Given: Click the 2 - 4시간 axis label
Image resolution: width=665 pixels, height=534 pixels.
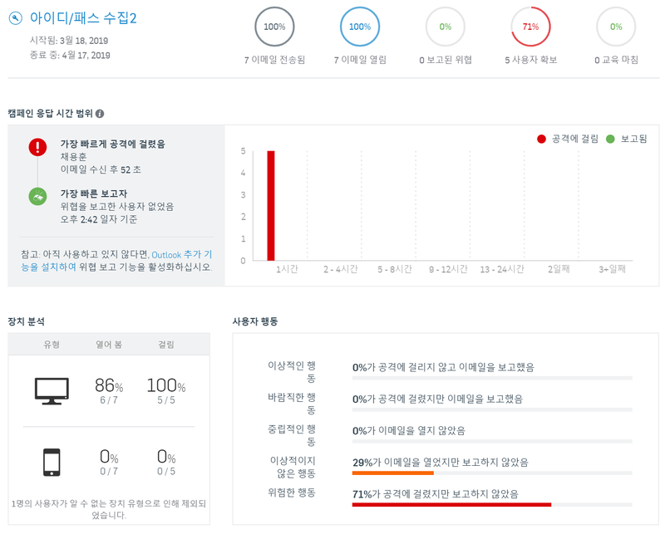Looking at the screenshot, I should (341, 269).
